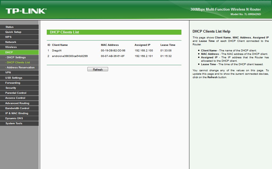Click lease time 01:15:32
This screenshot has height=169, width=272.
pos(166,56)
